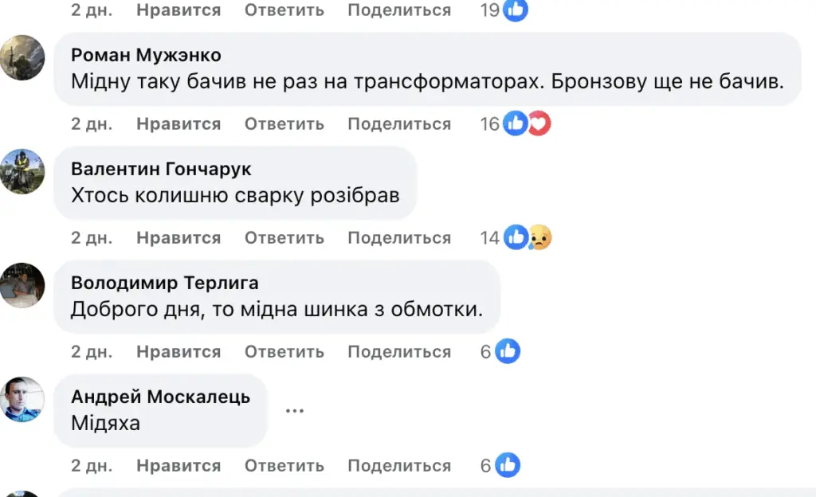Click the crying-face reaction on Валентин Гончарук's comment
Screen dimensions: 816x497
(542, 237)
